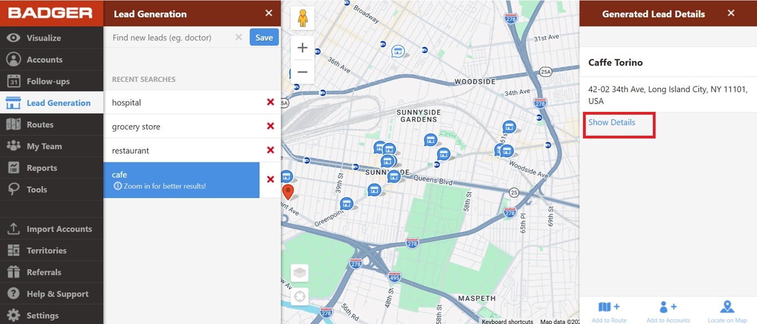
Task: Select the restaurant recent search
Action: [183, 151]
